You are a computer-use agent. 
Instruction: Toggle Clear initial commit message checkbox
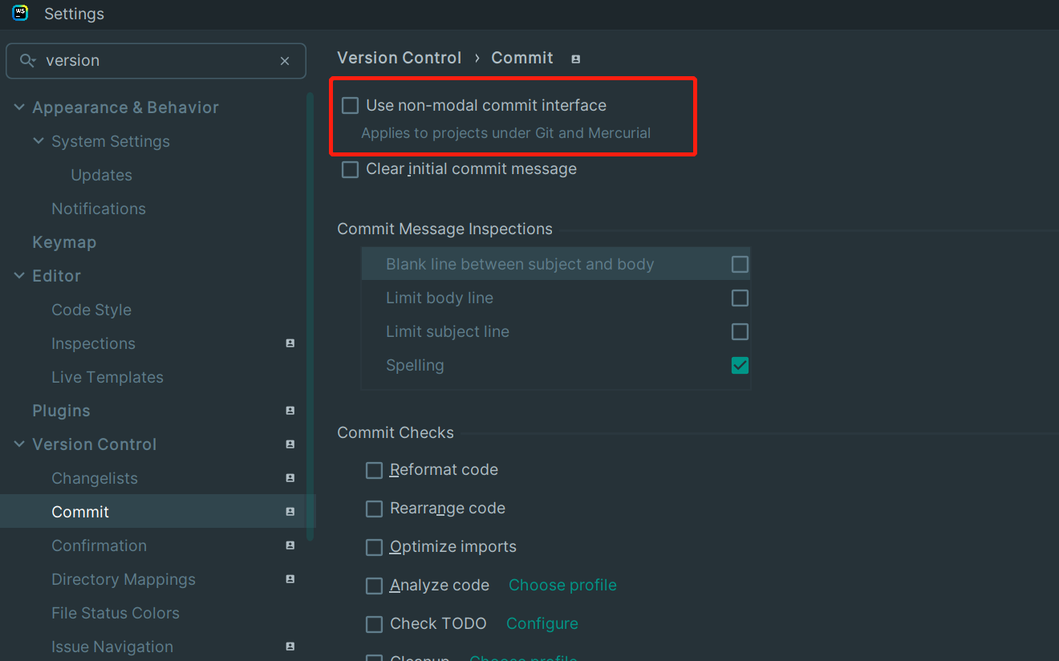click(351, 169)
